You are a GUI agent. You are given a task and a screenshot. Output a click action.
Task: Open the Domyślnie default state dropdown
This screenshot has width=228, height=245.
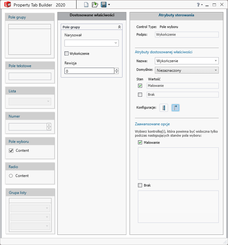(187, 70)
